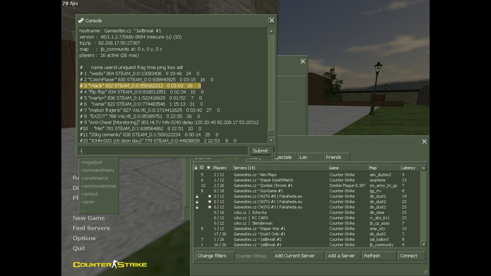491x276 pixels.
Task: Select the Gamesites.cz ^Aim Maps server
Action: [307, 175]
